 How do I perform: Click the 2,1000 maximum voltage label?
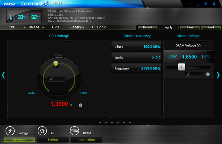84,93
